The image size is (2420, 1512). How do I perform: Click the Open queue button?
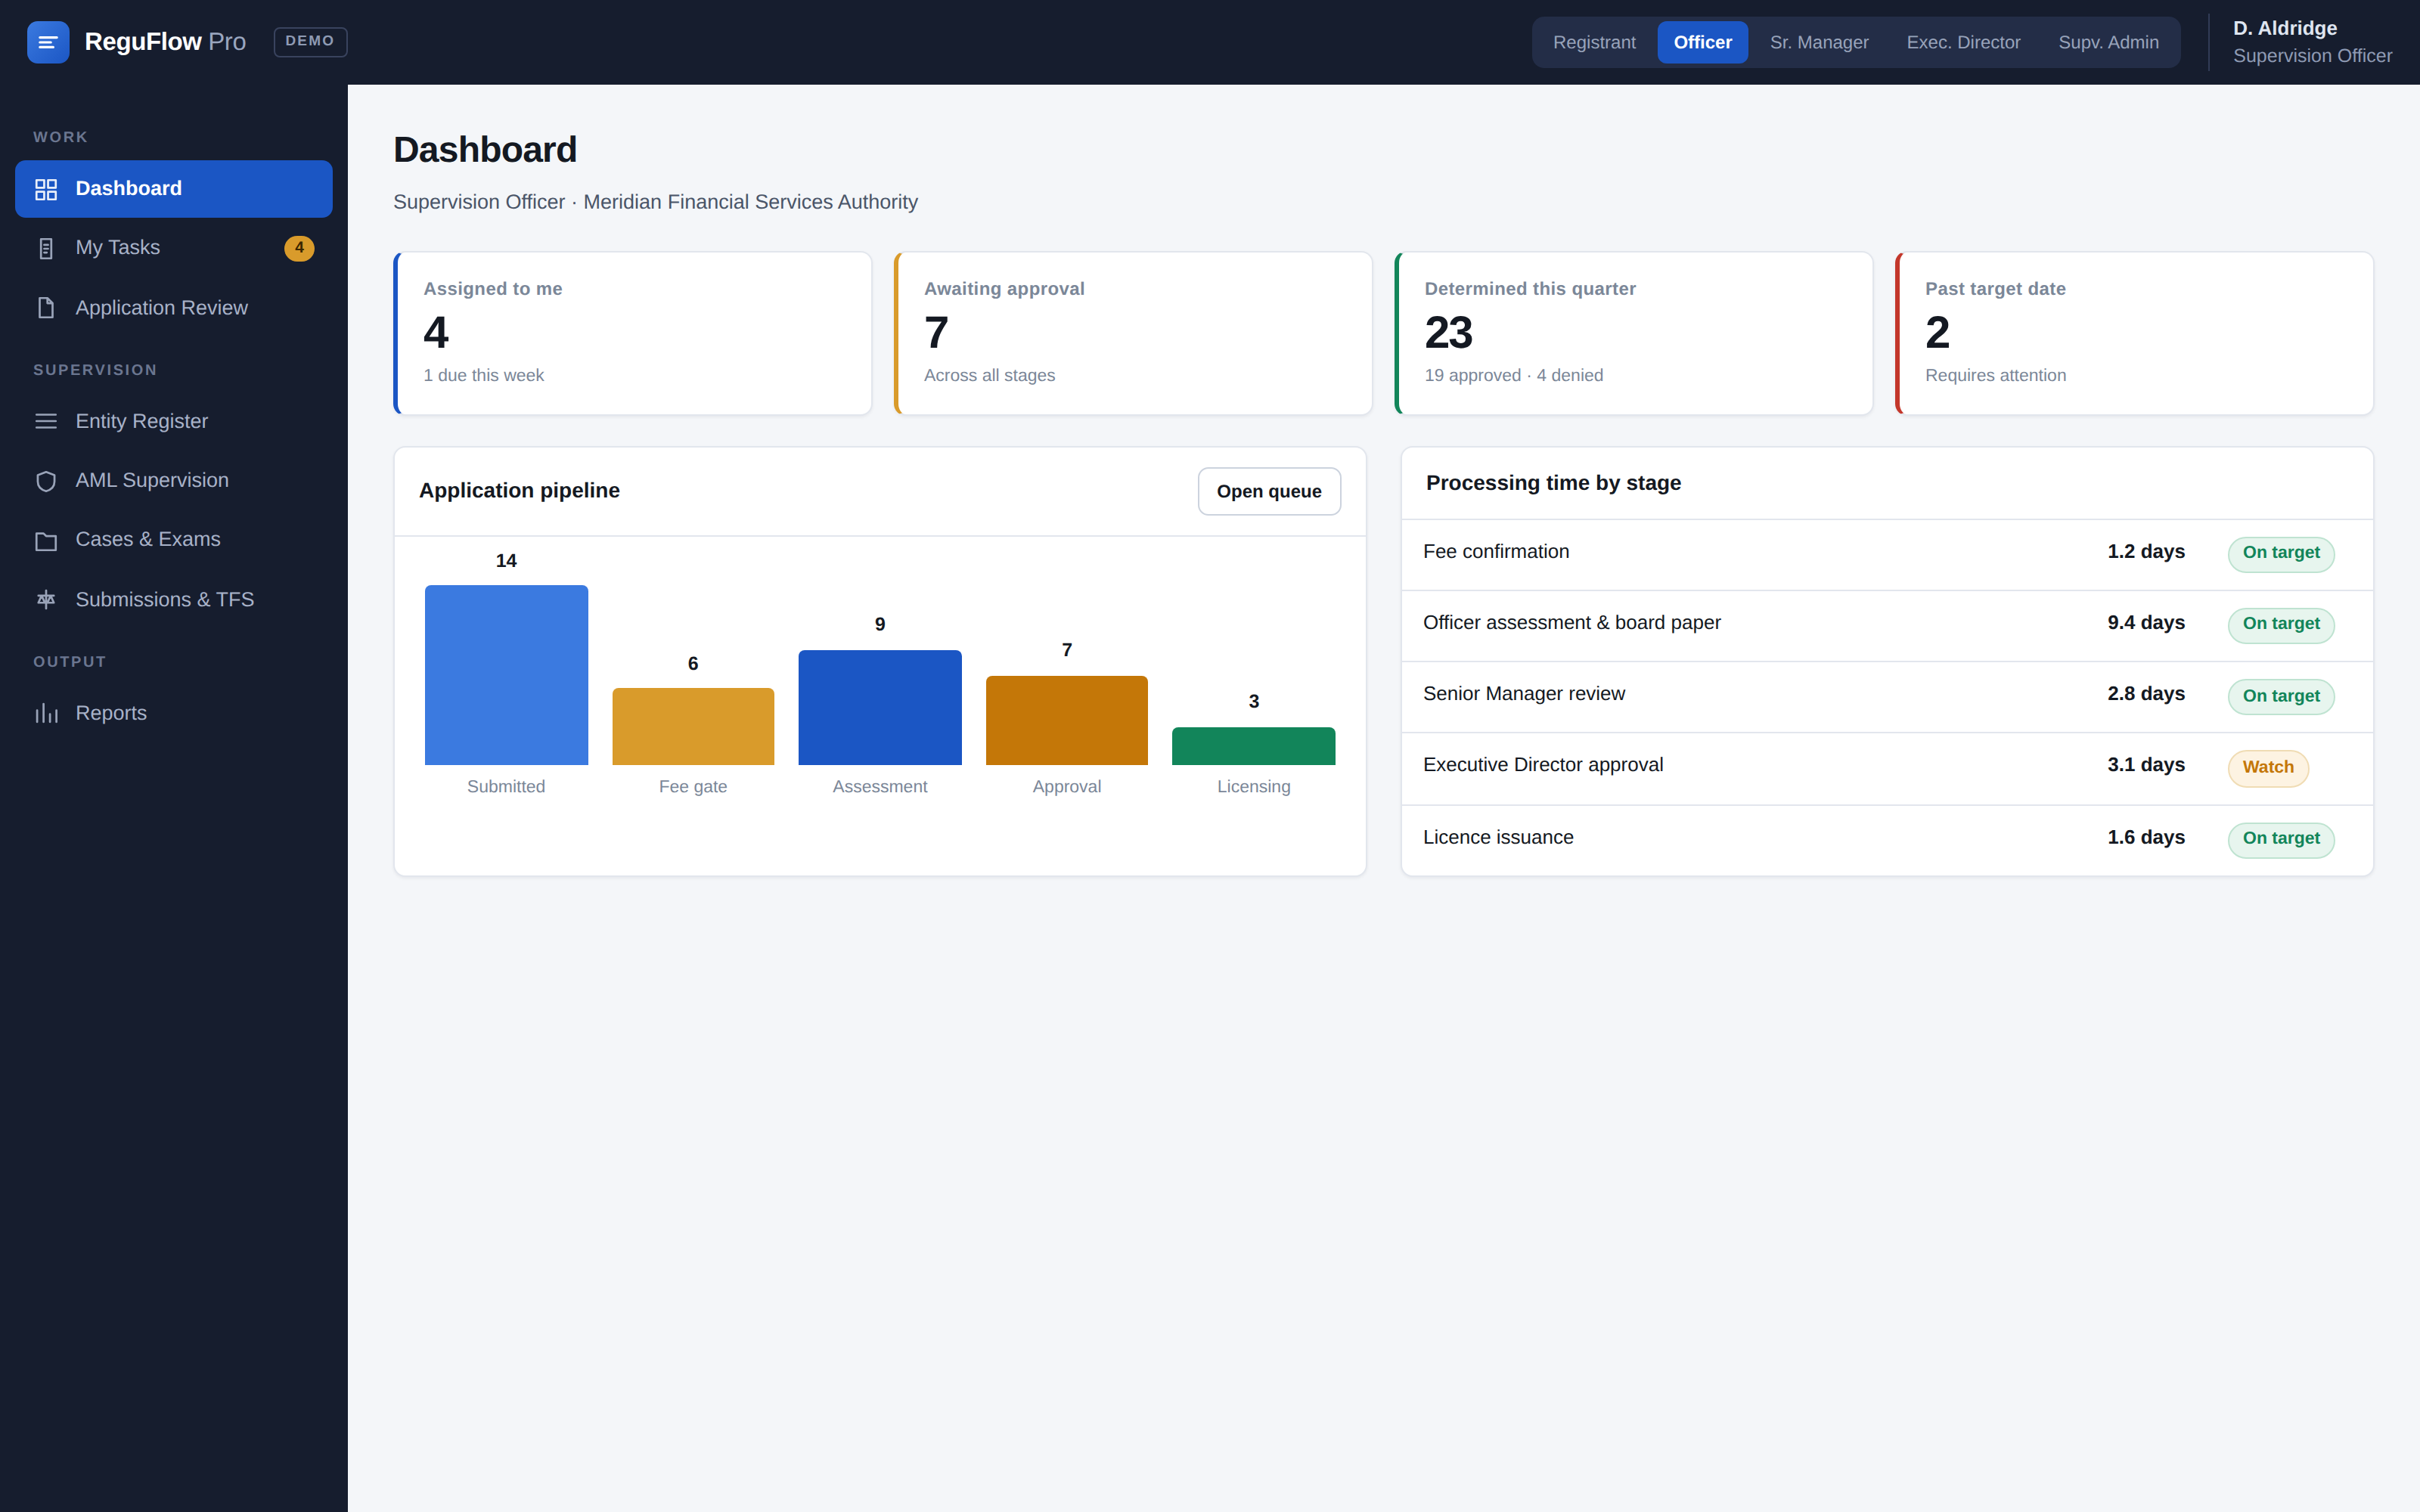[1269, 491]
